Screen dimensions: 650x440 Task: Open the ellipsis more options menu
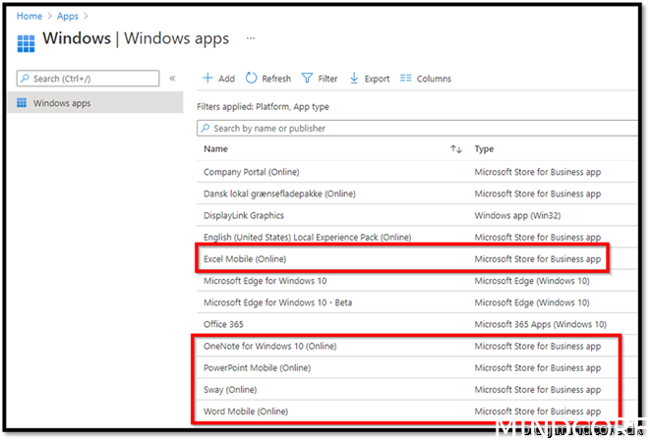click(251, 39)
